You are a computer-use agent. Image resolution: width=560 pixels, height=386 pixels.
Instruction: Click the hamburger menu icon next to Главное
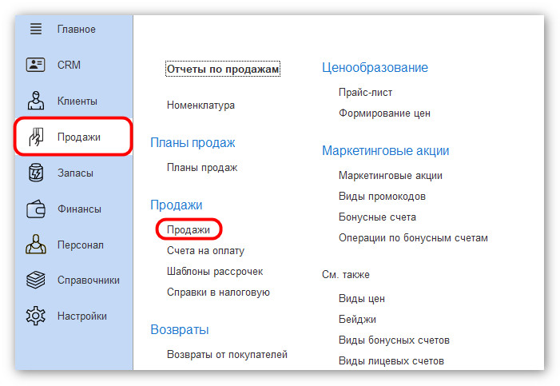pos(36,29)
